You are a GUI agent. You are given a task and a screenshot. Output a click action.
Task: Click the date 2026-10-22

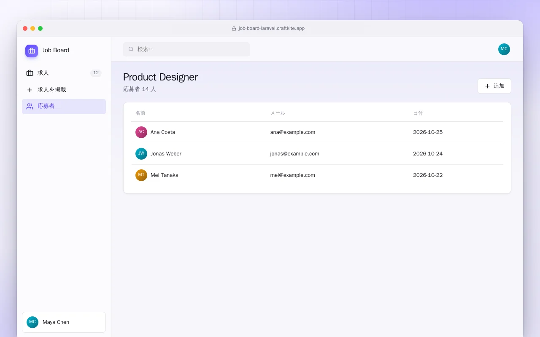428,175
